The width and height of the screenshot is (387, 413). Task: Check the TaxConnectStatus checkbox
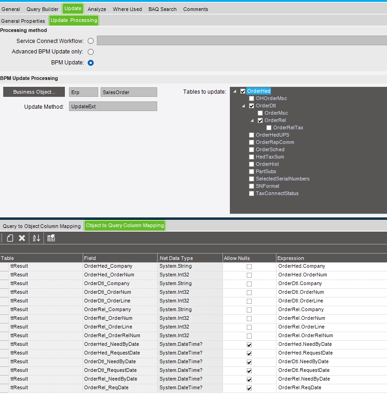[x=252, y=194]
